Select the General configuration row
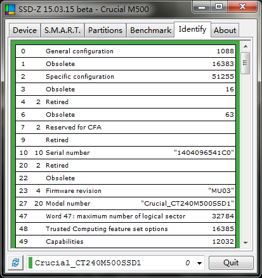 pos(126,51)
